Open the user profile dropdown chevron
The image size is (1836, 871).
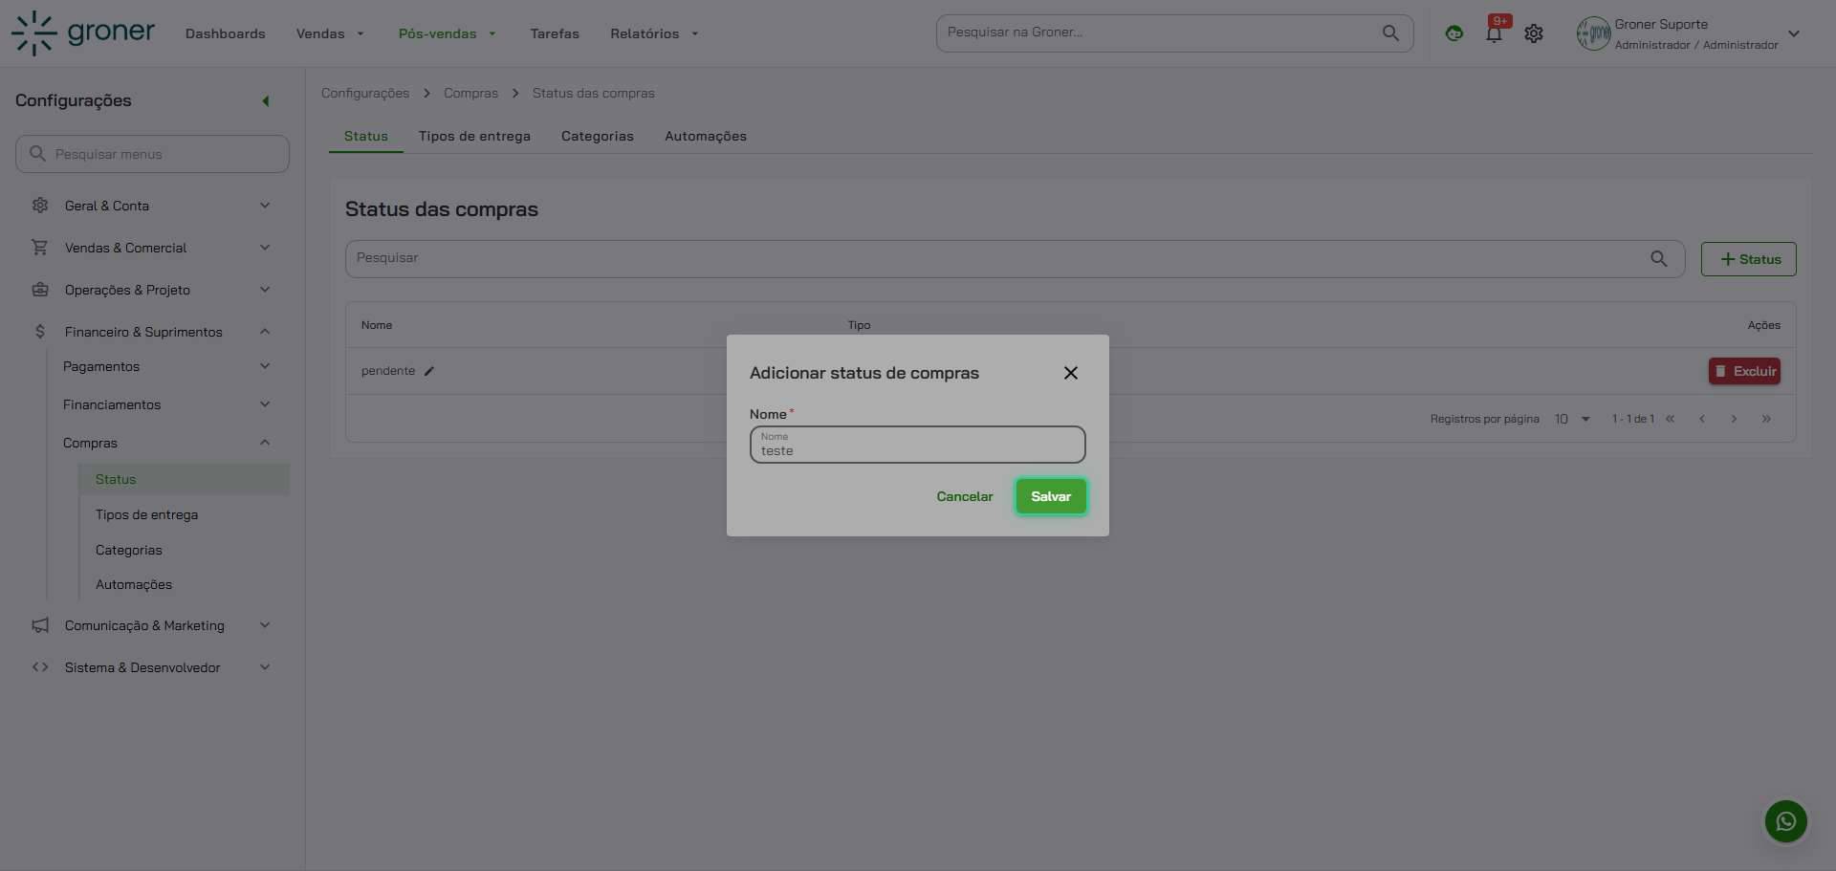point(1793,33)
